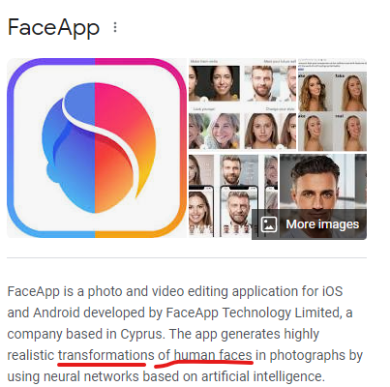Open the bearded man top-row thumbnail
Image resolution: width=390 pixels, height=387 pixels.
coord(270,83)
